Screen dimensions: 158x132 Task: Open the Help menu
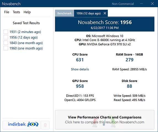(27, 12)
